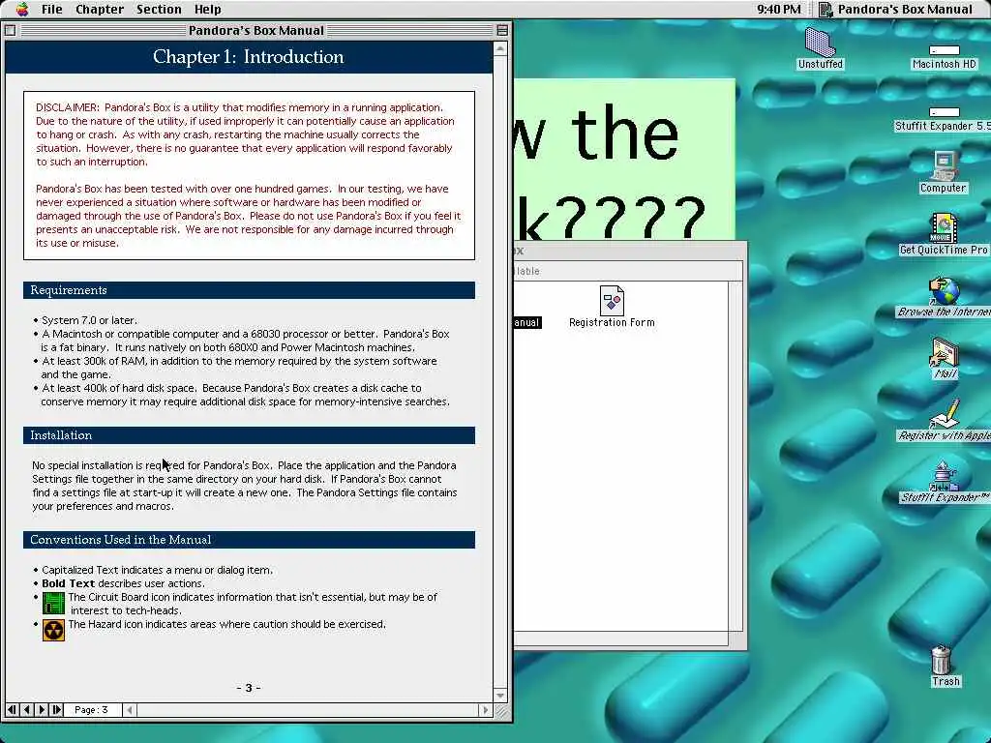Click the '- 3 -' page number footer
The image size is (991, 743).
tap(249, 688)
